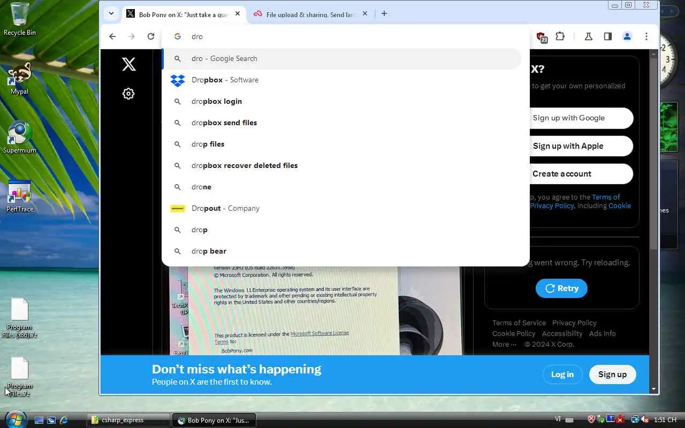The image size is (685, 428).
Task: Open the Extensions puzzle icon
Action: 560,36
